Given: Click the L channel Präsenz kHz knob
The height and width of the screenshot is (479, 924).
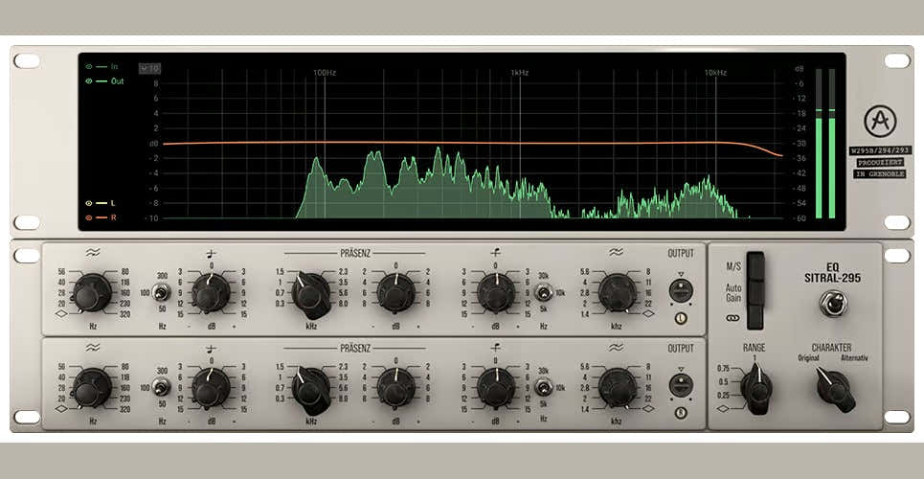Looking at the screenshot, I should coord(311,294).
